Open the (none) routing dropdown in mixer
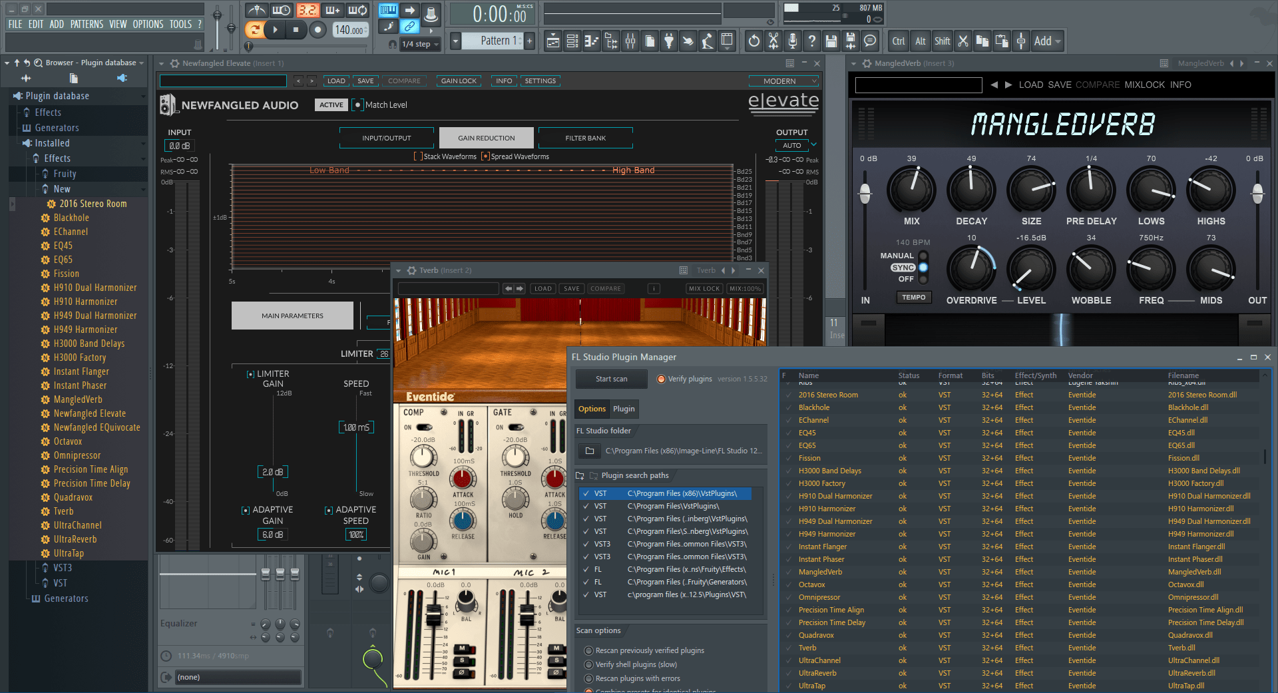This screenshot has width=1278, height=693. [238, 677]
